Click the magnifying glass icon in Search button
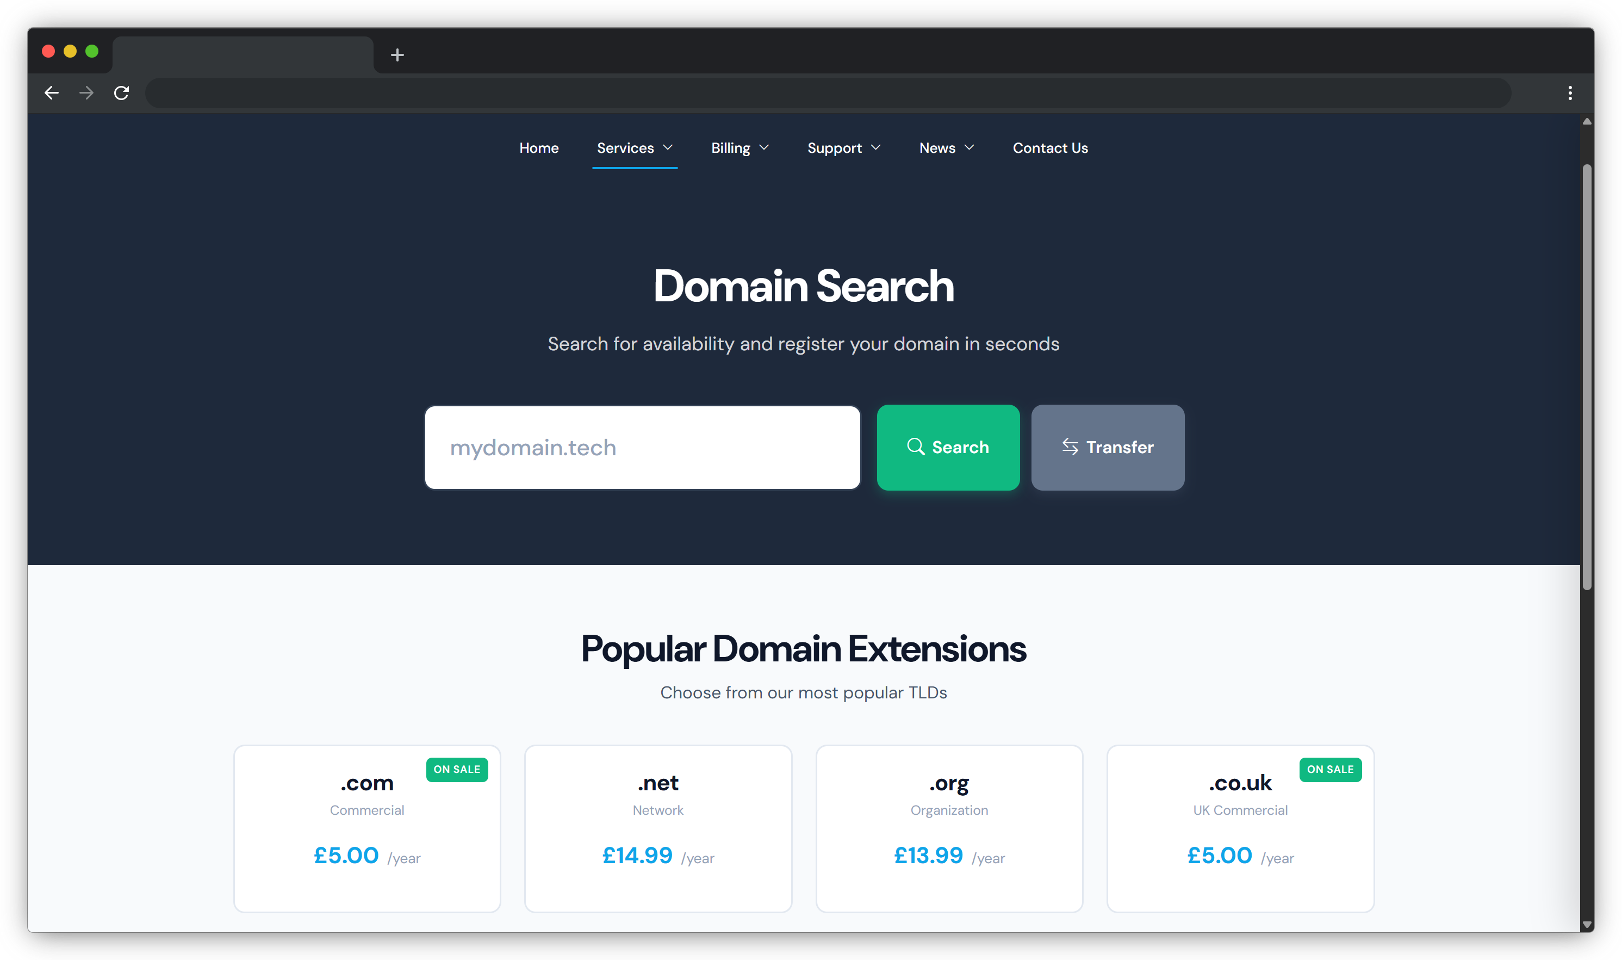The width and height of the screenshot is (1622, 960). [916, 447]
